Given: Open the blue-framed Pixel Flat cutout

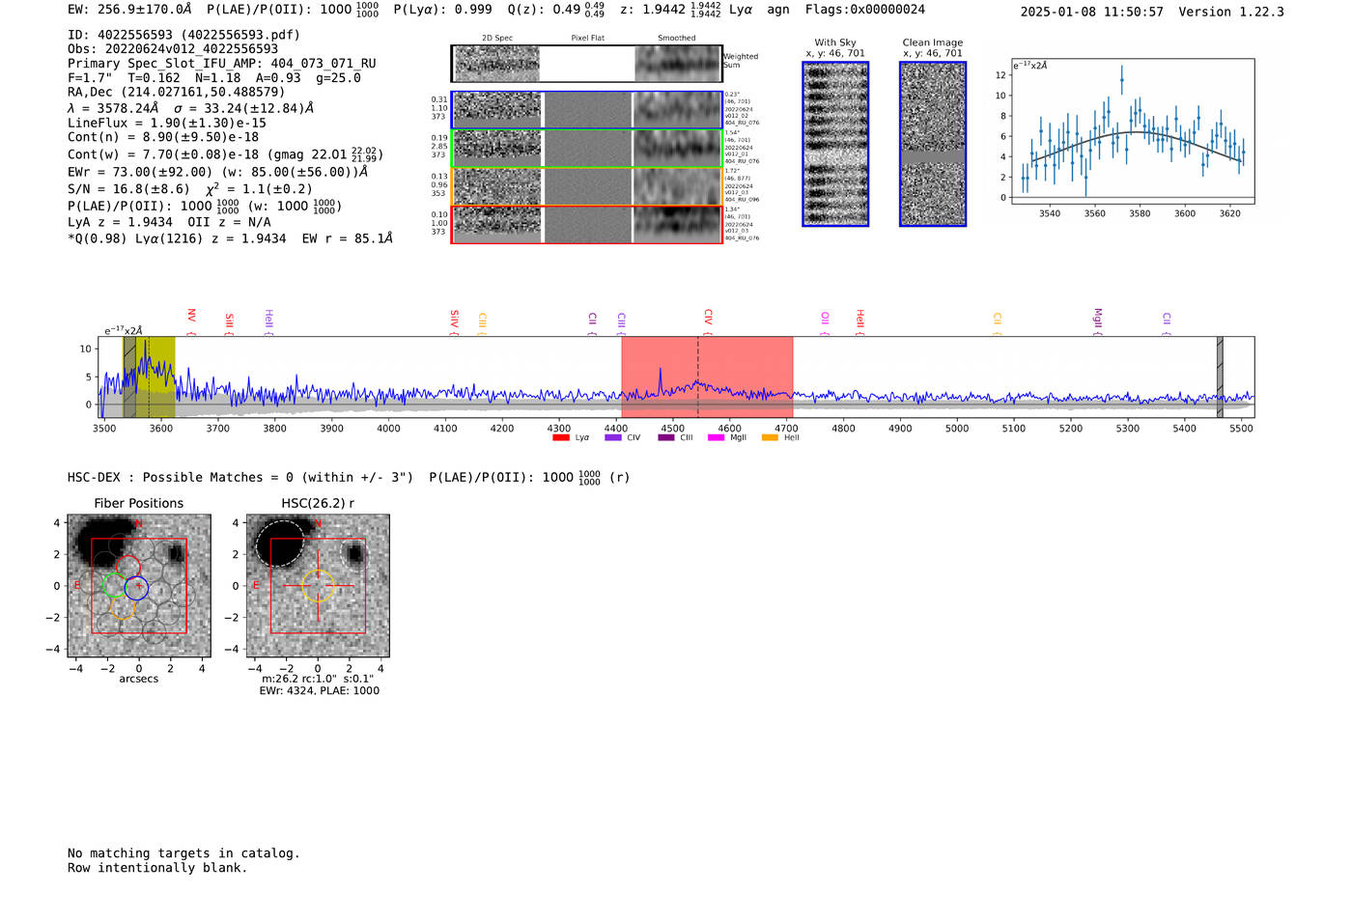Looking at the screenshot, I should (x=587, y=110).
